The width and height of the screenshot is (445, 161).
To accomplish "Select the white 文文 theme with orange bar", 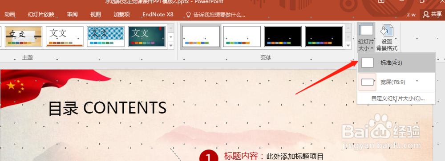I will tap(65, 36).
